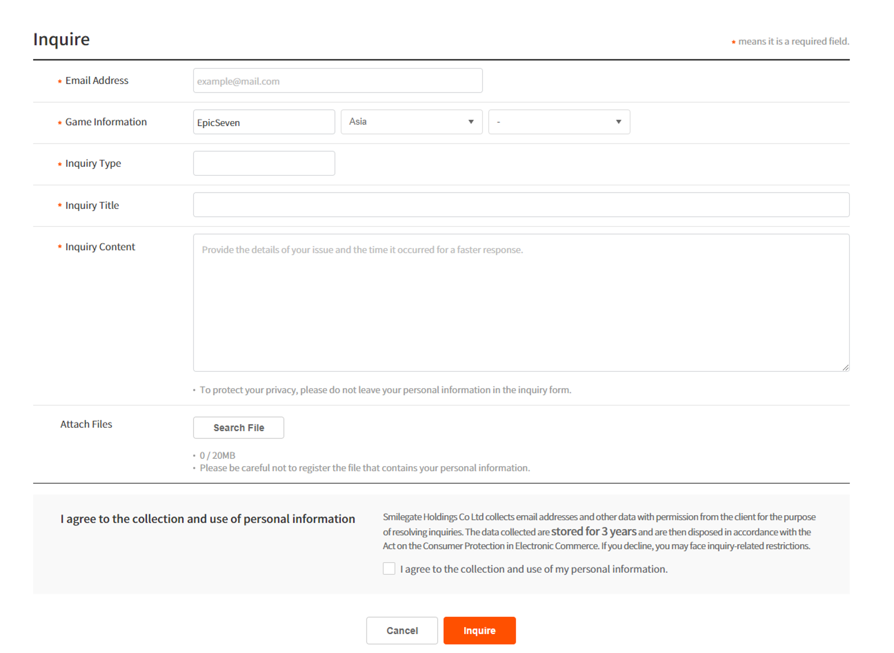Click the 'Game Information' label
This screenshot has width=894, height=653.
(x=106, y=122)
